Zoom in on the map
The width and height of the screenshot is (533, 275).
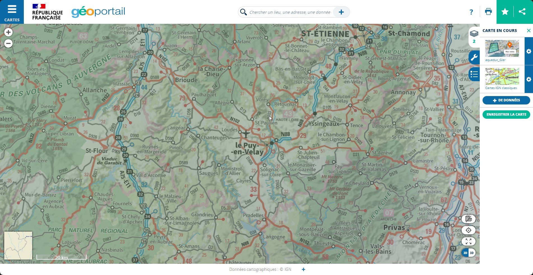8,32
